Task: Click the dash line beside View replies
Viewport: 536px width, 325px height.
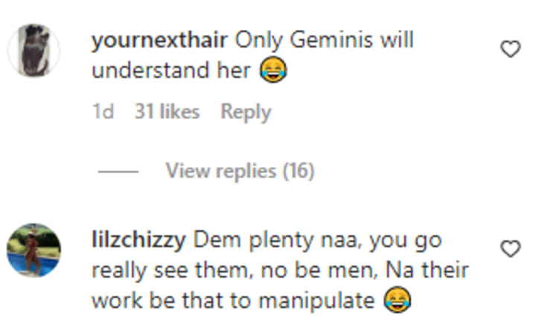Action: [x=118, y=171]
